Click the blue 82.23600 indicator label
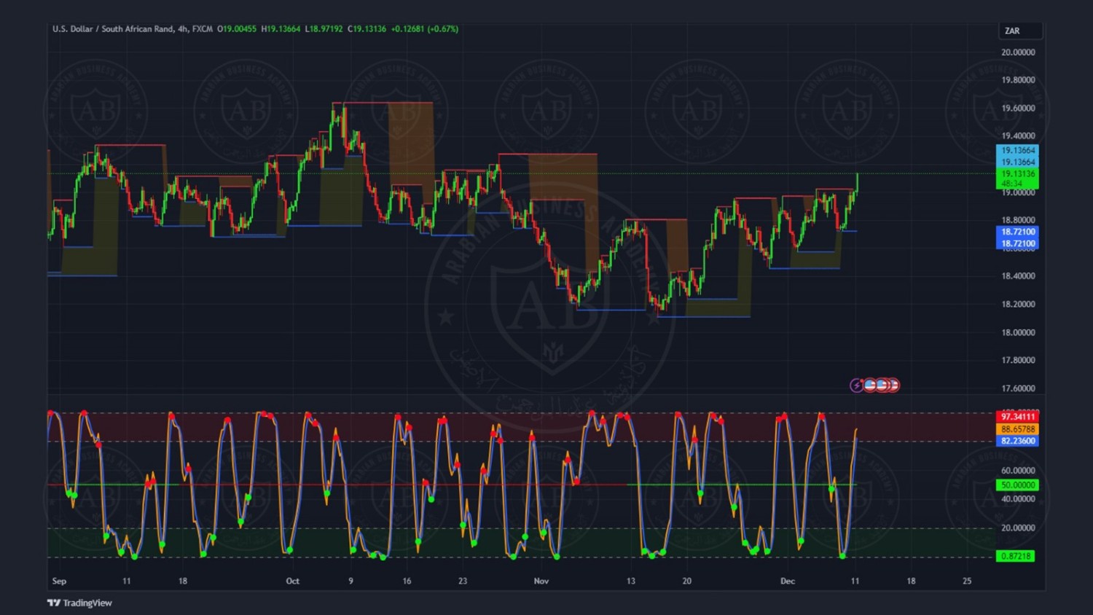This screenshot has width=1093, height=615. [x=1017, y=441]
